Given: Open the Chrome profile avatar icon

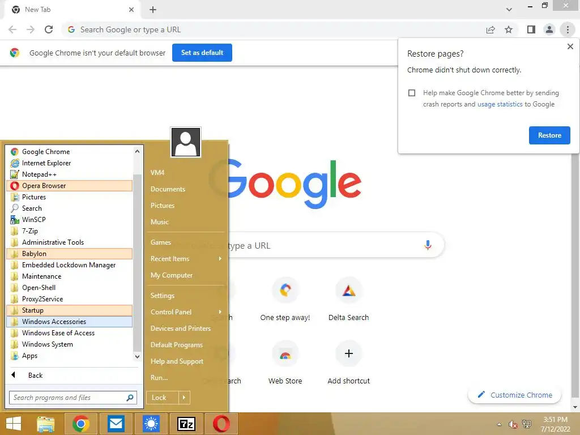Looking at the screenshot, I should coord(549,29).
